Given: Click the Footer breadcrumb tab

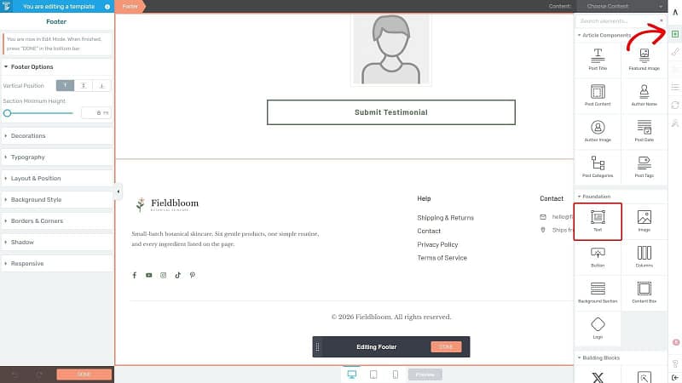Looking at the screenshot, I should point(130,6).
